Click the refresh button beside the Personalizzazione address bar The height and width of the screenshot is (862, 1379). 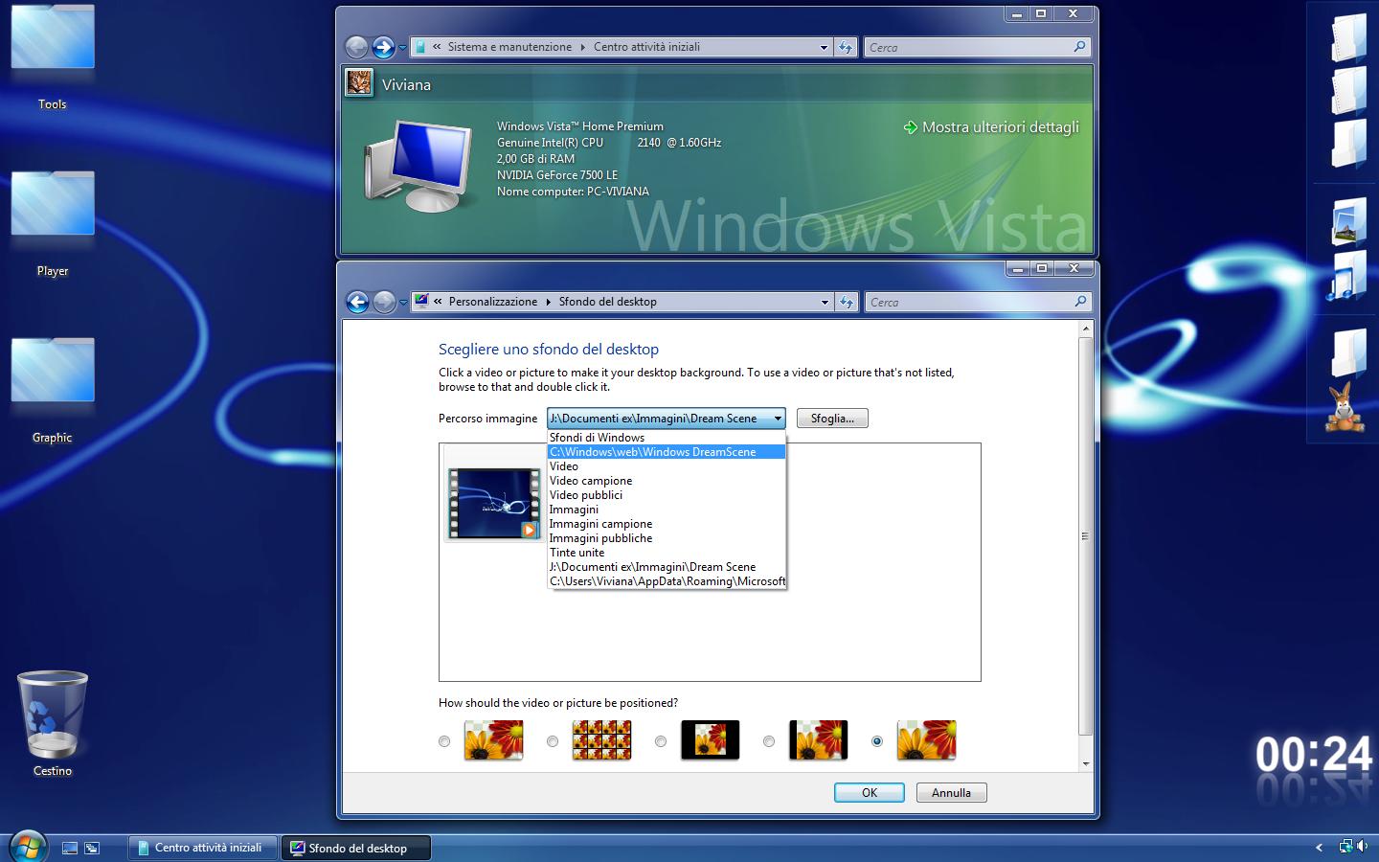click(846, 302)
